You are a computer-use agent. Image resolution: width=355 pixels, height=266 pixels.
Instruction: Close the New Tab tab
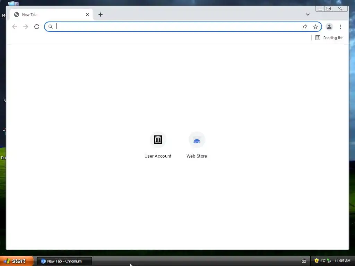[x=87, y=15]
